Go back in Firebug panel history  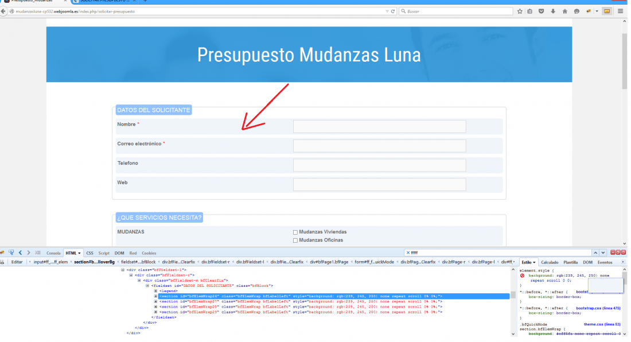tap(20, 252)
